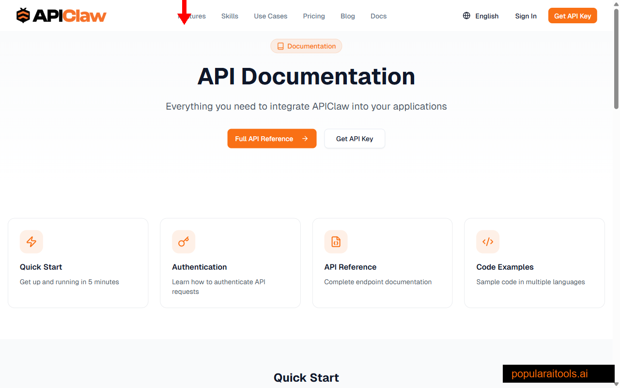Viewport: 620px width, 388px height.
Task: Select the Pricing menu item
Action: coord(314,16)
